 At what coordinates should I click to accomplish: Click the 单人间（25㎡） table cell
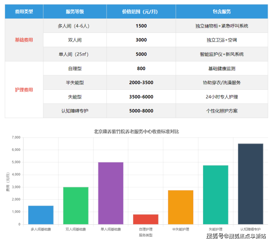tap(75, 54)
